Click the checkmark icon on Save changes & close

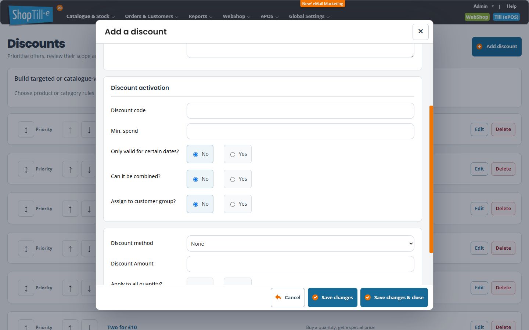click(368, 297)
